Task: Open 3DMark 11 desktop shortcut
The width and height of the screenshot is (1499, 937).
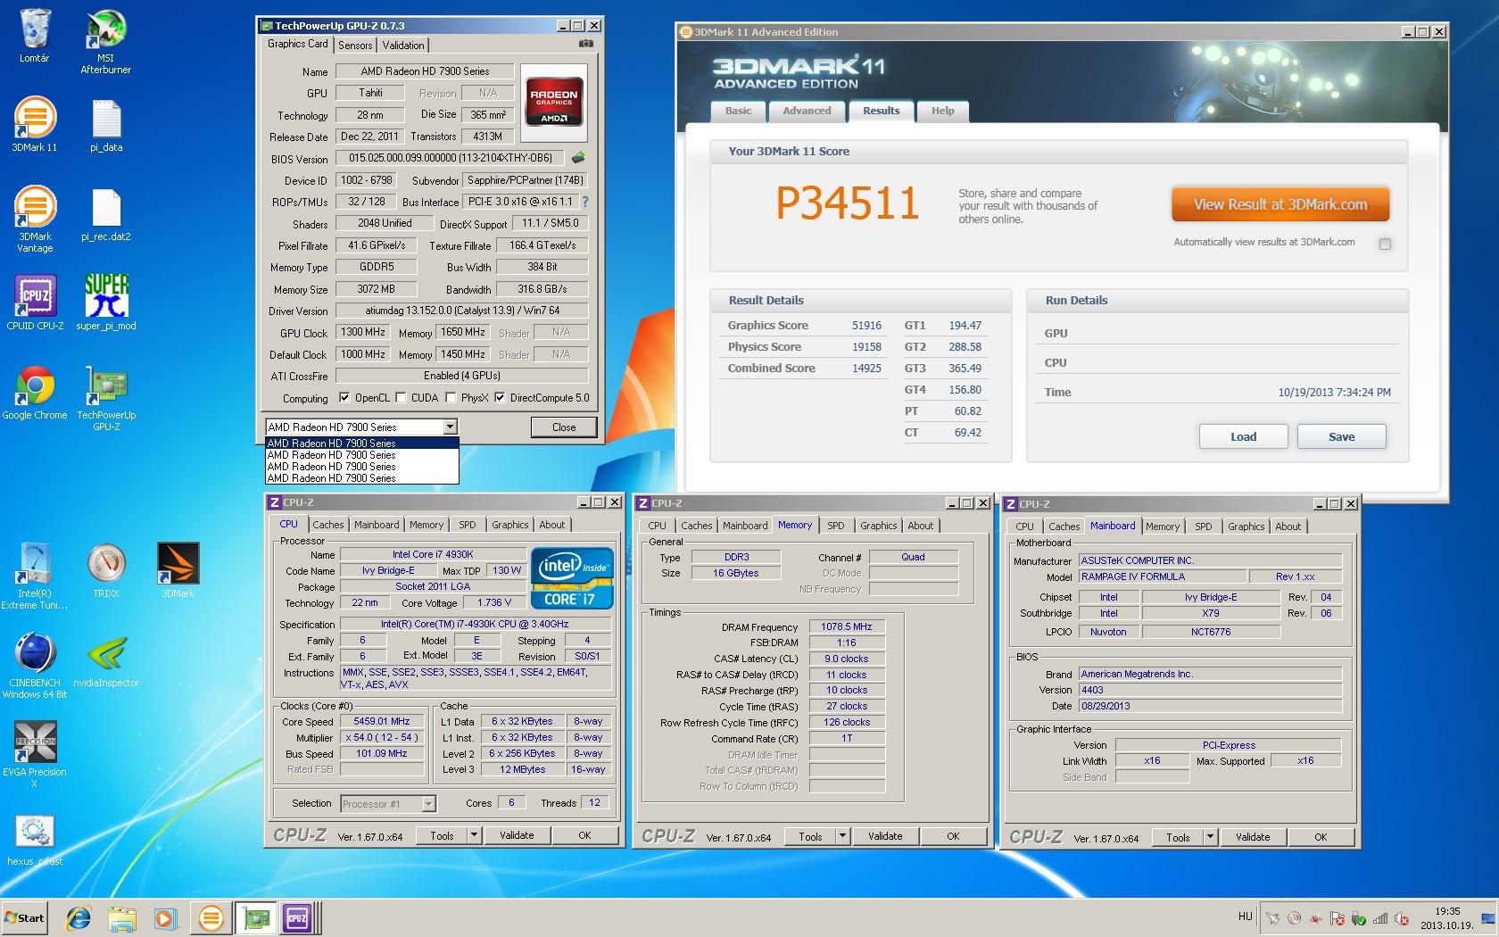Action: (34, 125)
